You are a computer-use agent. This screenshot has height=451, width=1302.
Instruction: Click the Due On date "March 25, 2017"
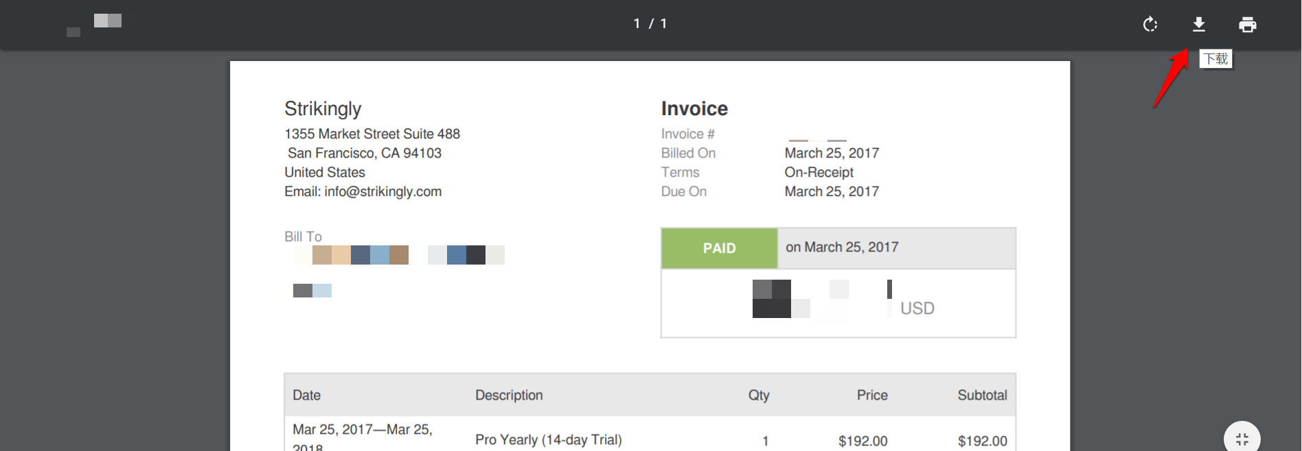click(x=832, y=191)
